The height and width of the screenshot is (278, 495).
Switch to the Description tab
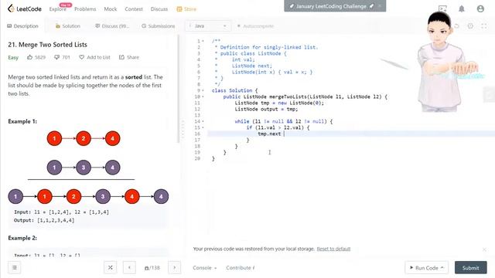22,25
